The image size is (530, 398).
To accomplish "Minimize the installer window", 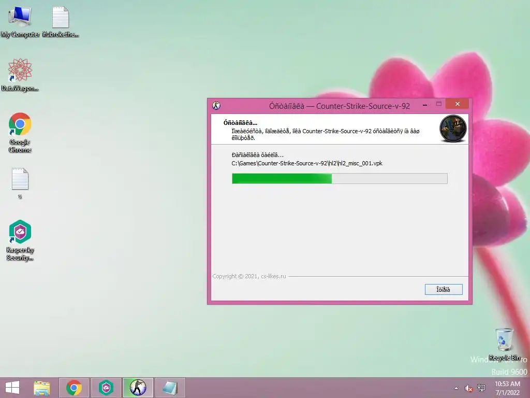I will (425, 105).
